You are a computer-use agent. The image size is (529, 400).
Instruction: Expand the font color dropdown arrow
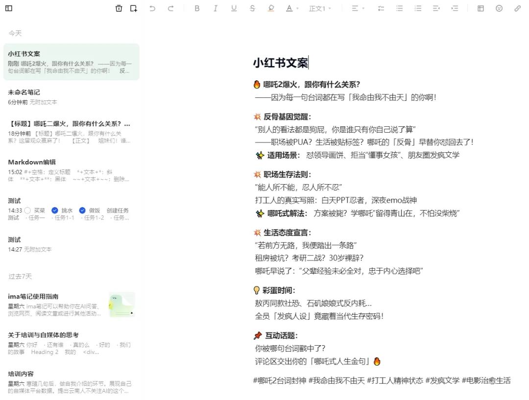click(x=297, y=9)
